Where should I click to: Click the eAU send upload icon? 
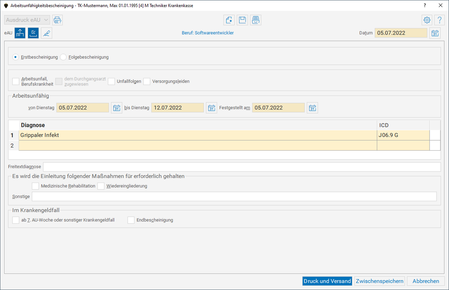click(x=20, y=33)
